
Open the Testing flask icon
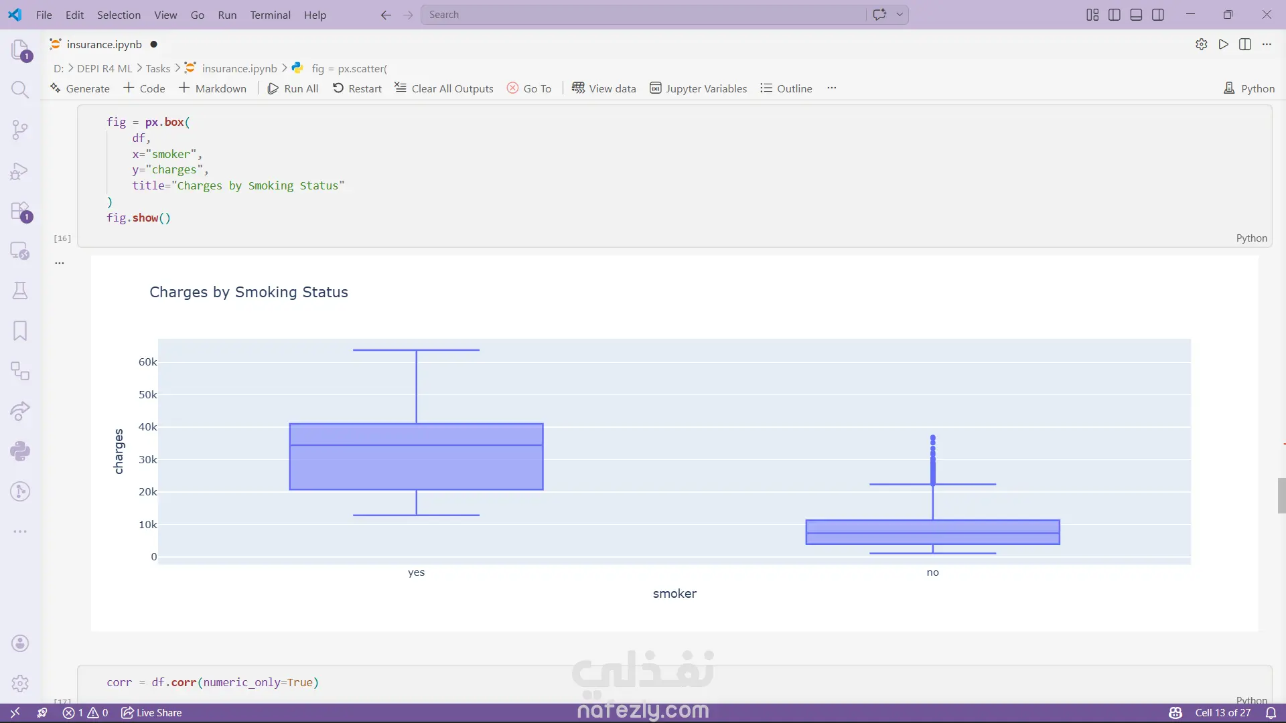coord(20,291)
